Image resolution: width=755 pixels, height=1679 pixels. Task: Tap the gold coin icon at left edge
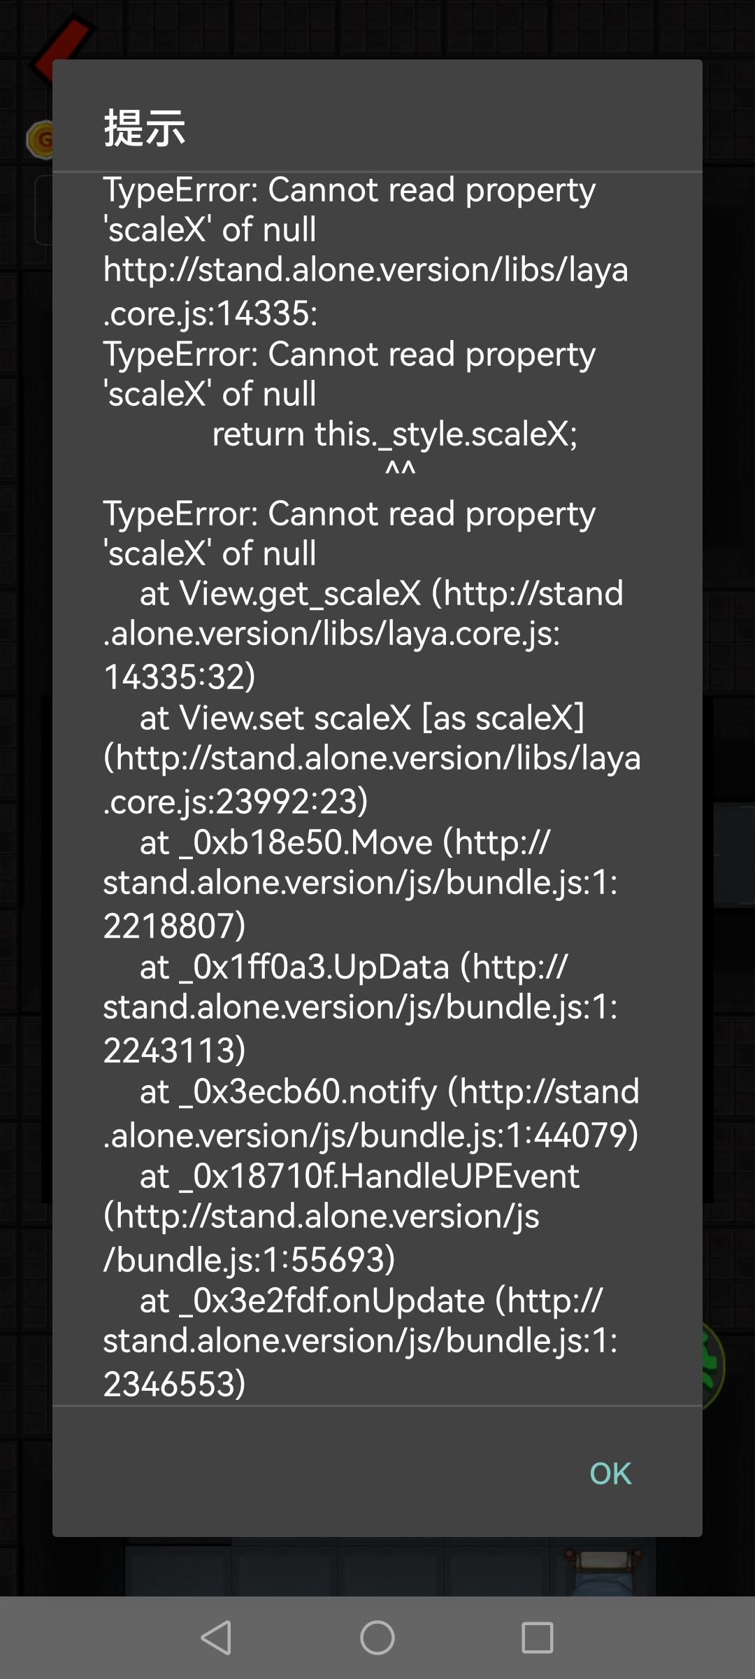(39, 139)
